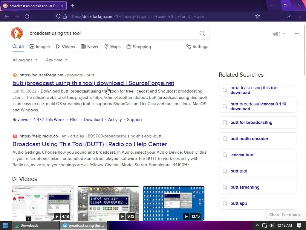The width and height of the screenshot is (306, 230).
Task: Click the help.radio.co articles URL
Action: tap(90, 136)
